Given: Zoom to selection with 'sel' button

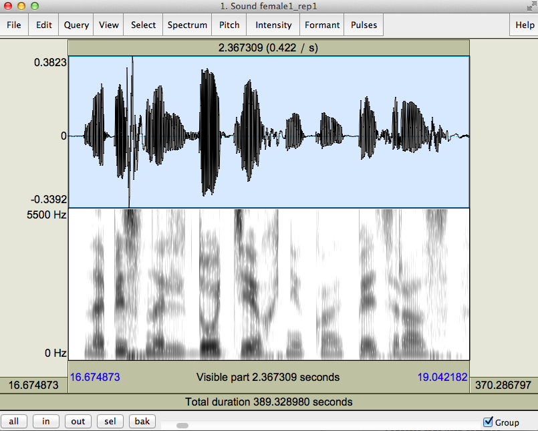Looking at the screenshot, I should (x=110, y=422).
